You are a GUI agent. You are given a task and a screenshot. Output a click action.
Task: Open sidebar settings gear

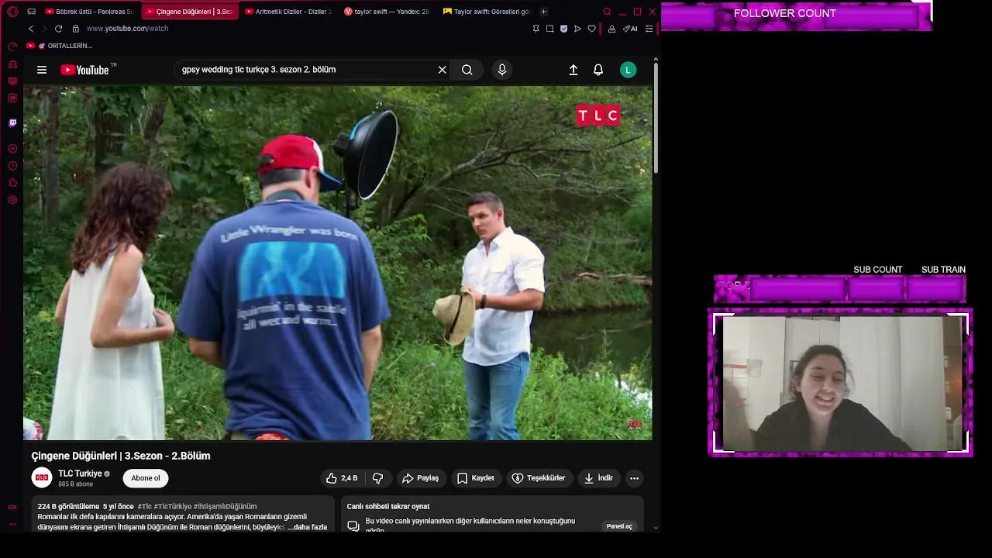click(12, 200)
